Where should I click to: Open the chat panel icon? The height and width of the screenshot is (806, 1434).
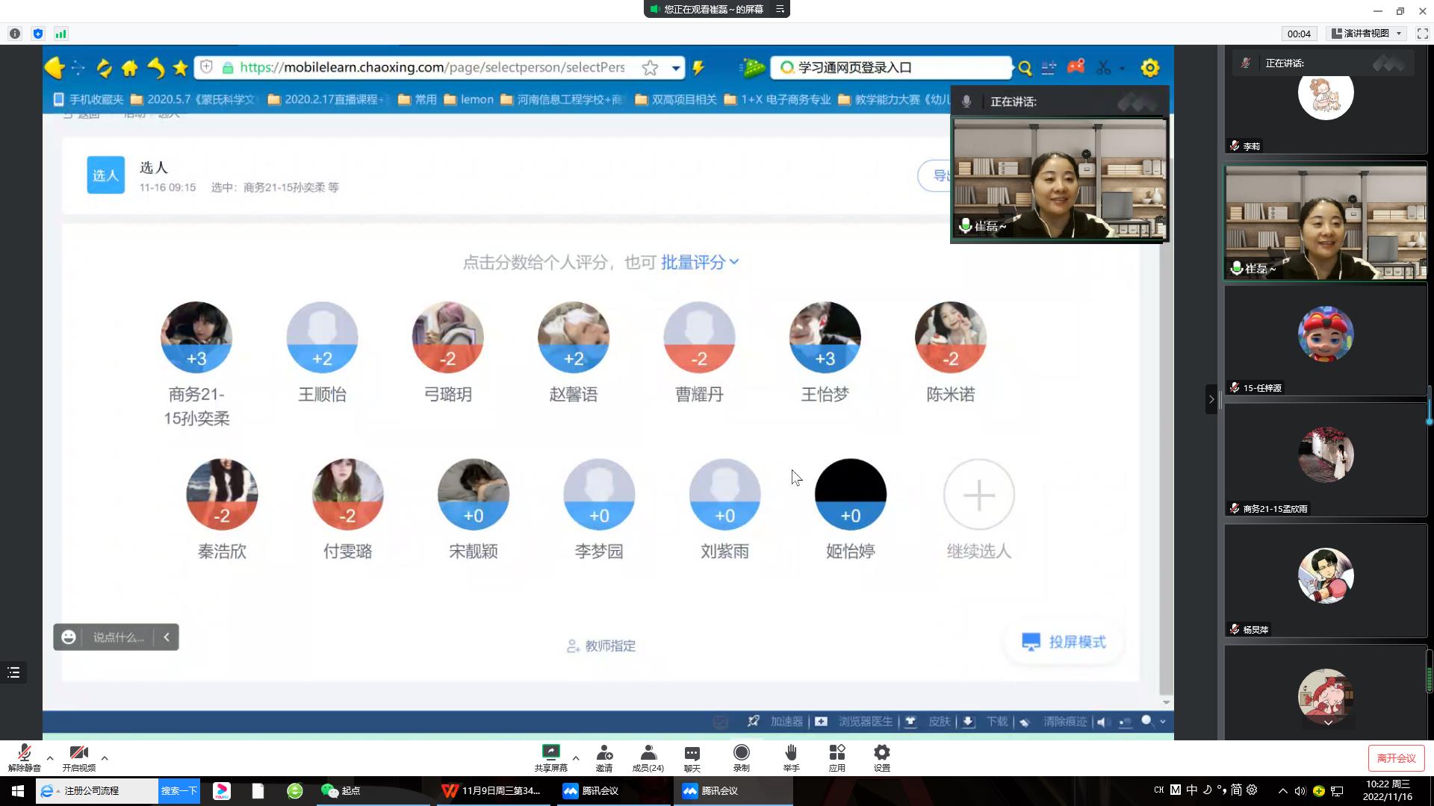tap(692, 752)
